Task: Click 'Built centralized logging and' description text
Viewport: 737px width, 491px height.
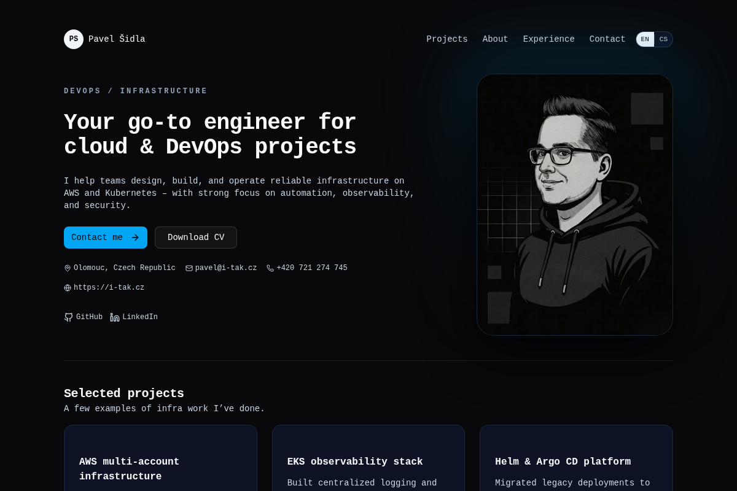Action: tap(362, 483)
